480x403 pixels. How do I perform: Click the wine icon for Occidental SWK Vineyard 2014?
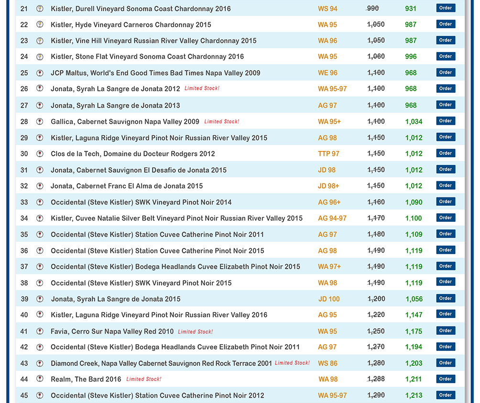(x=40, y=202)
